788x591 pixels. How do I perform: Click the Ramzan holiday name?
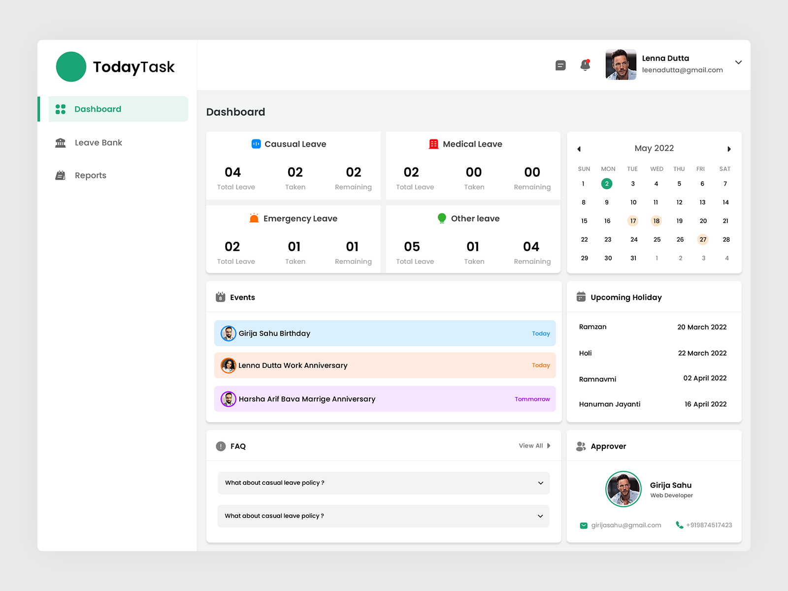pyautogui.click(x=592, y=327)
